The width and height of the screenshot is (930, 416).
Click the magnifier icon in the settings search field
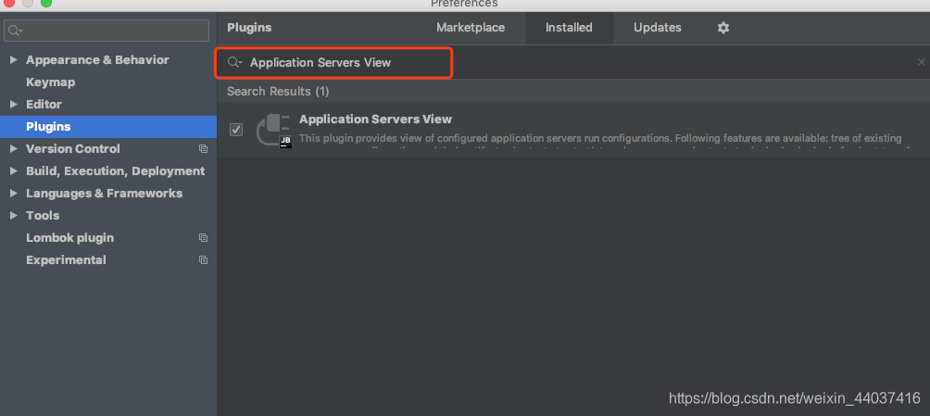pyautogui.click(x=16, y=31)
